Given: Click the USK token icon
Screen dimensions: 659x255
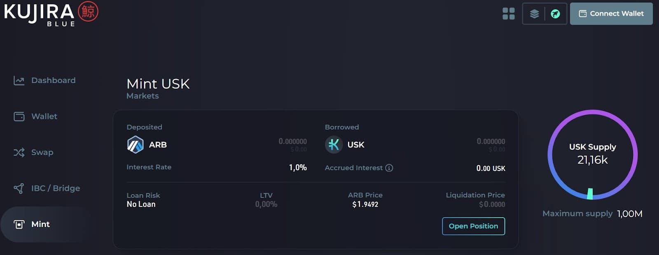Looking at the screenshot, I should coord(334,145).
